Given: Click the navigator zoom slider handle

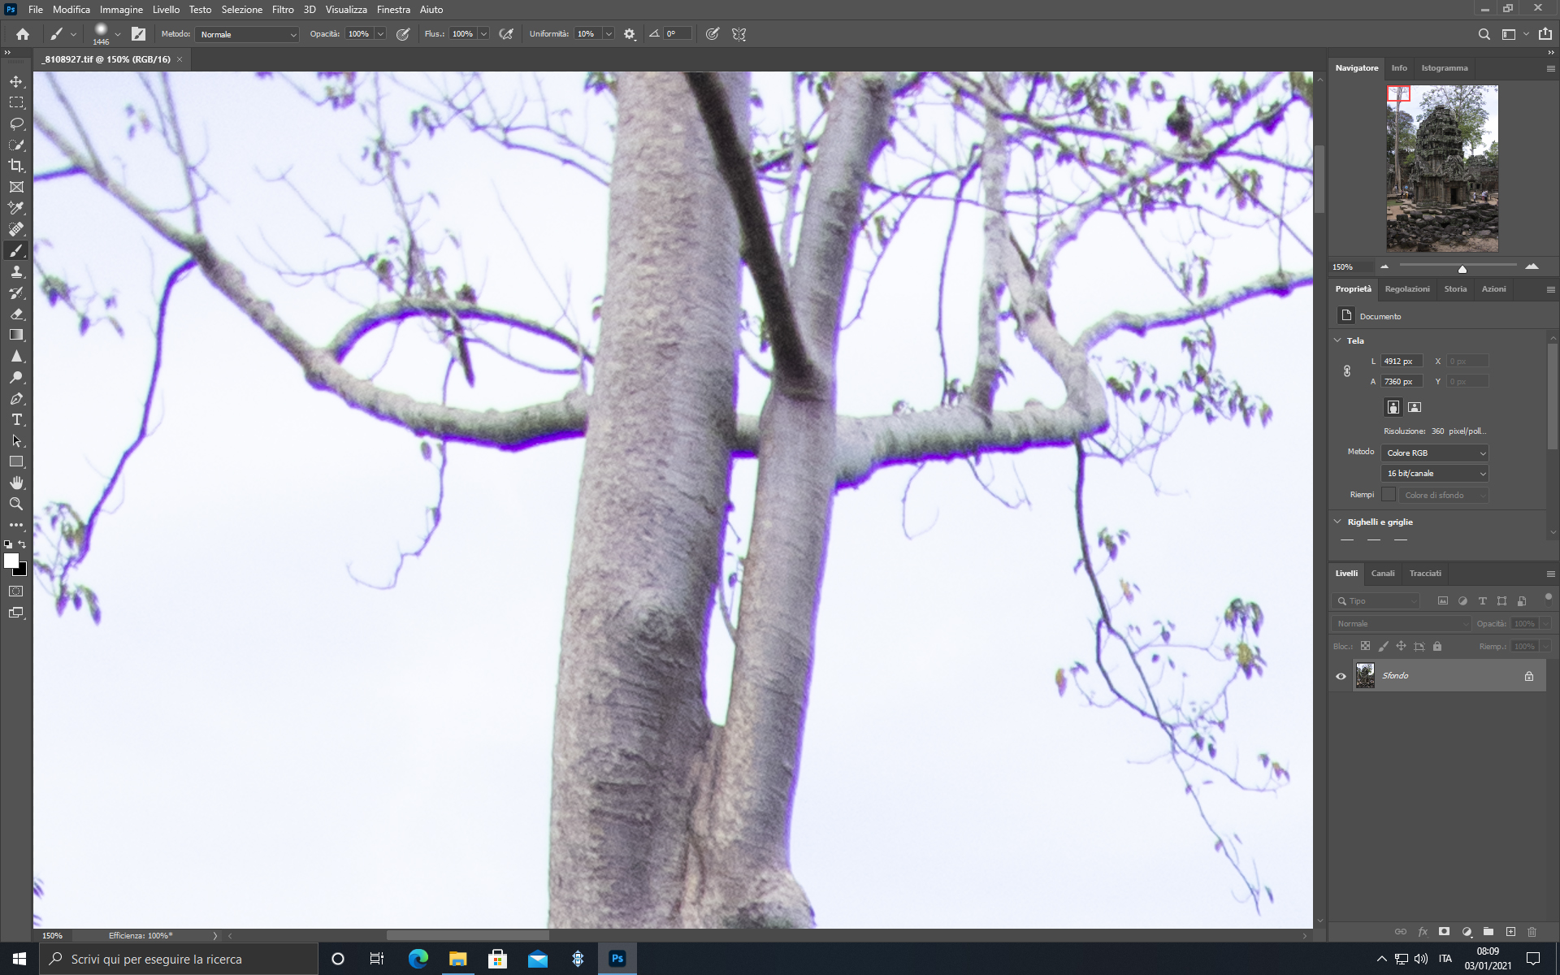Looking at the screenshot, I should tap(1462, 269).
